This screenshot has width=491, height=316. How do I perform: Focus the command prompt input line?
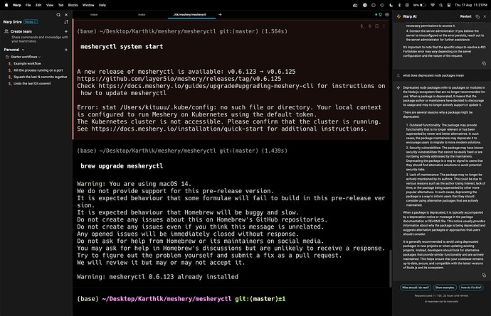pyautogui.click(x=232, y=299)
